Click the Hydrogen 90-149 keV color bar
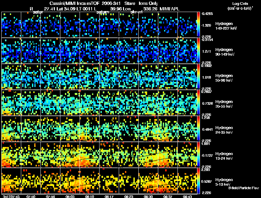 (x=198, y=51)
